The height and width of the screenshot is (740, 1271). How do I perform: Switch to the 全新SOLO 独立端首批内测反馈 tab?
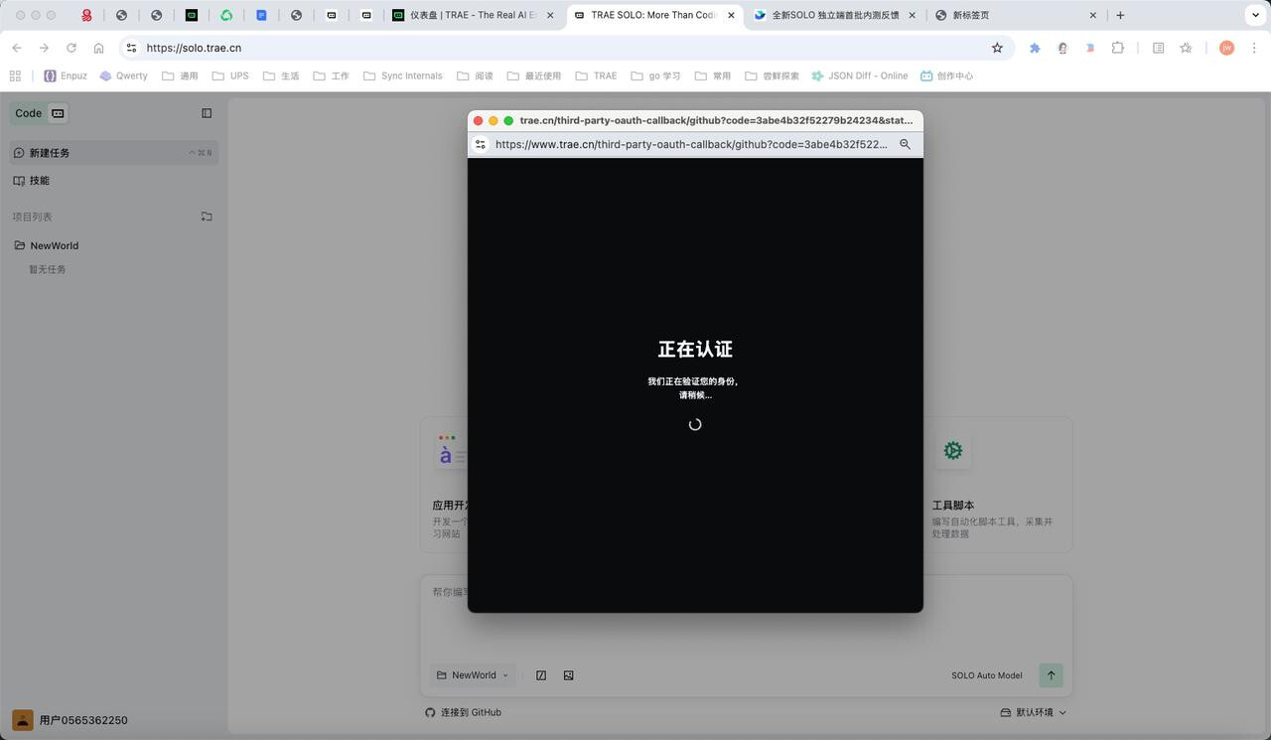click(x=834, y=15)
